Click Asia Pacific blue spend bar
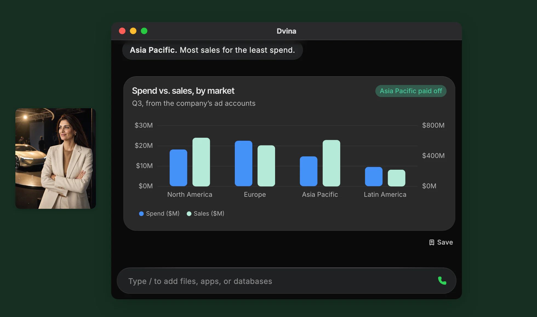This screenshot has width=537, height=317. pyautogui.click(x=309, y=171)
